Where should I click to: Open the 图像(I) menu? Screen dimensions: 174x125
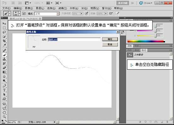[x=29, y=8]
